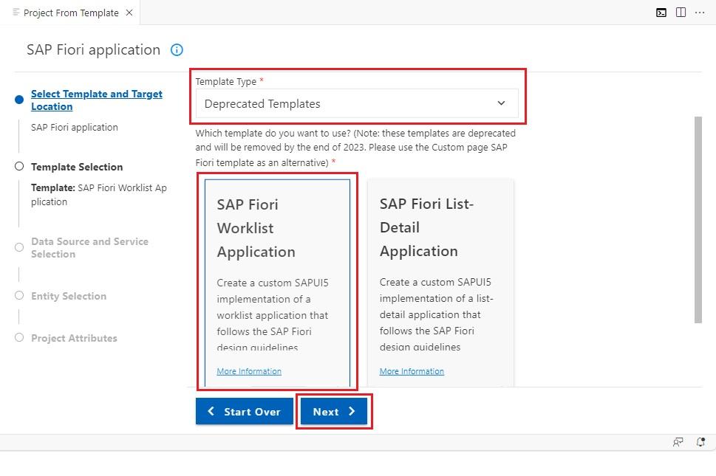Click the info icon beside SAP Fiori application
Viewport: 716px width, 476px height.
pos(177,49)
